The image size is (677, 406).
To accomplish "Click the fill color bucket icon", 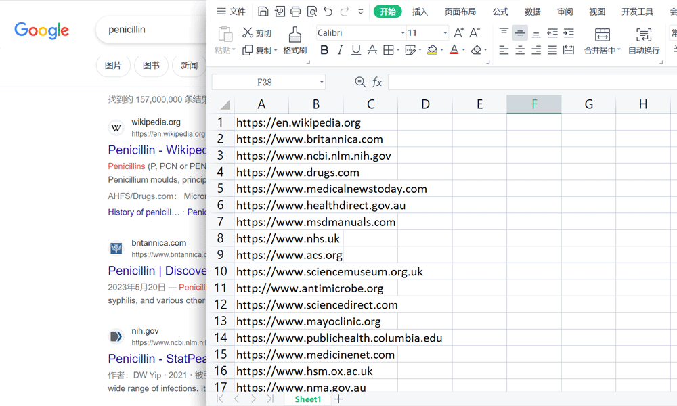I will click(x=432, y=50).
